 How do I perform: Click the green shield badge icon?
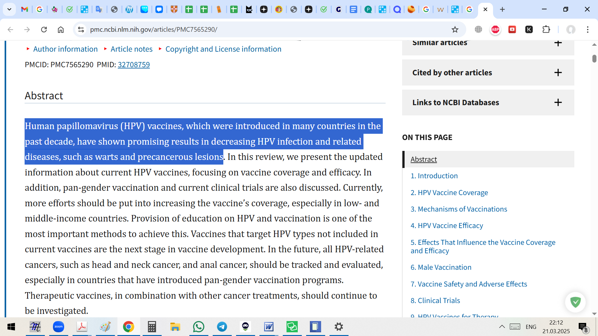[x=575, y=302]
